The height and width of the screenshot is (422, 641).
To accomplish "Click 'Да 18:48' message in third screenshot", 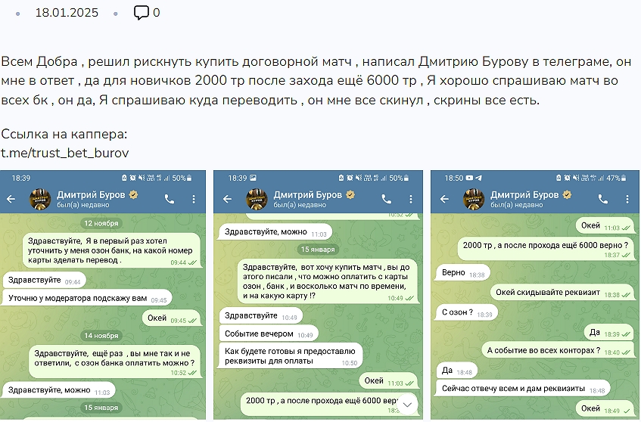I will [x=456, y=371].
